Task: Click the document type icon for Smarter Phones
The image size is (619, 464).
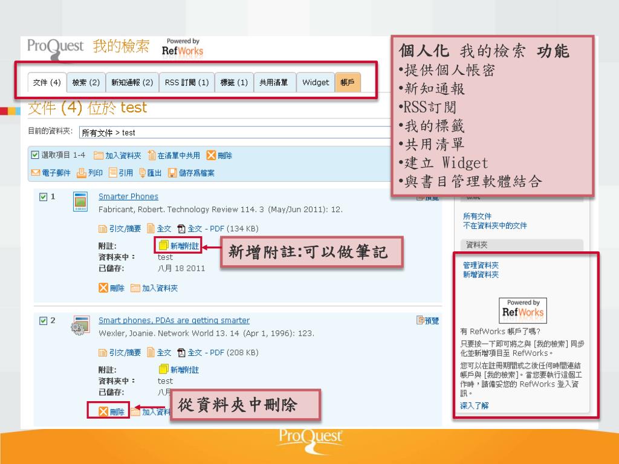Action: (x=80, y=202)
